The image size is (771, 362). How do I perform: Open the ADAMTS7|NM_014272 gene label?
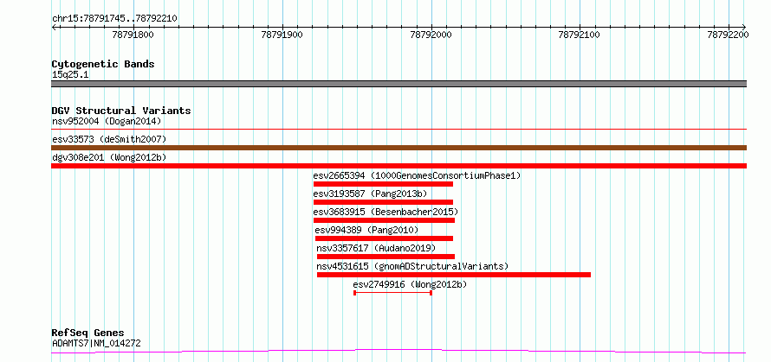96,343
